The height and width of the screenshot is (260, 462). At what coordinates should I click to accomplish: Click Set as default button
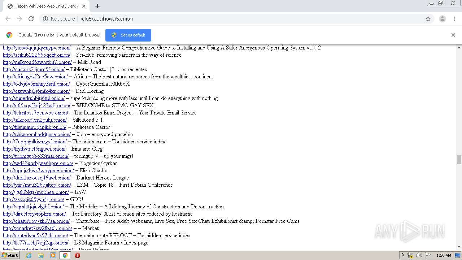[128, 35]
